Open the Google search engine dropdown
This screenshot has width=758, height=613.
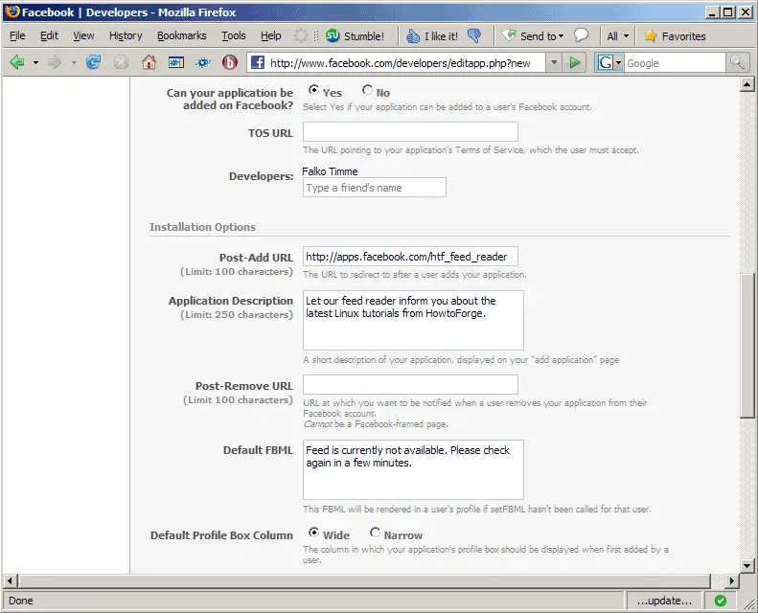618,63
